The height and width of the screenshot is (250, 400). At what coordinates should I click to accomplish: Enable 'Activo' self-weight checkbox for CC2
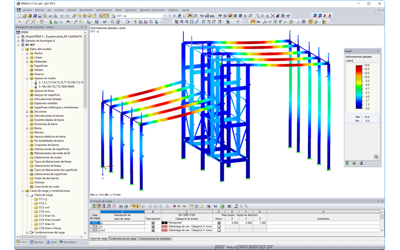[219, 227]
